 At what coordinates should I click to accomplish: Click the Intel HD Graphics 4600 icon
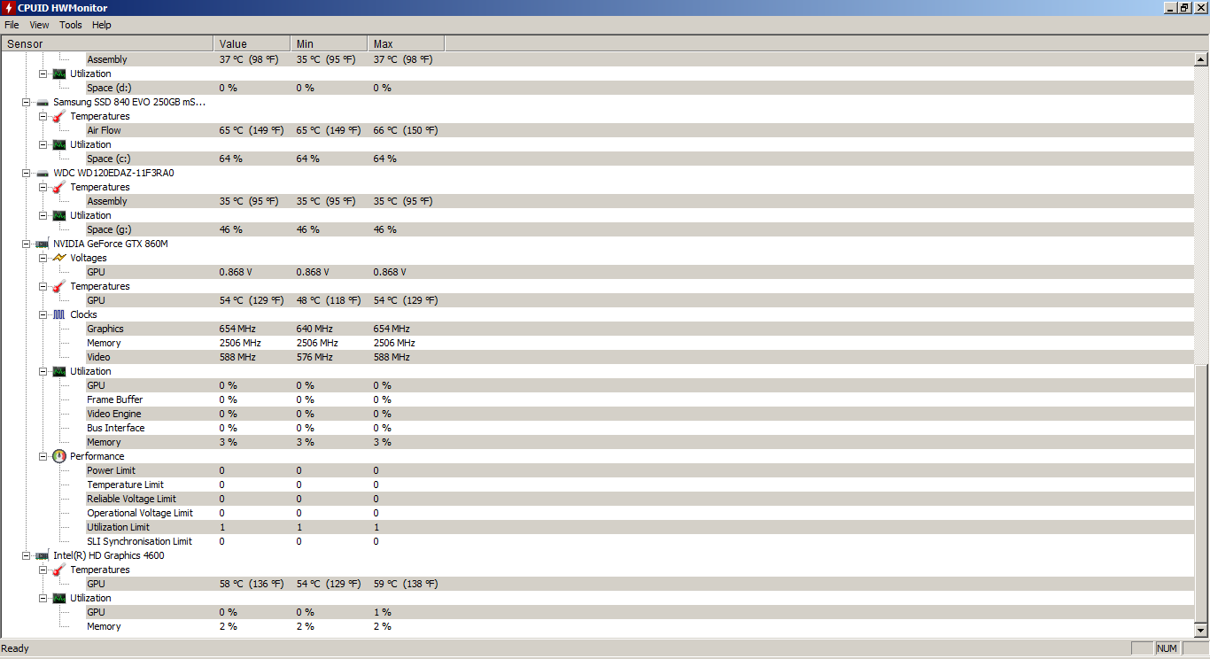click(43, 555)
